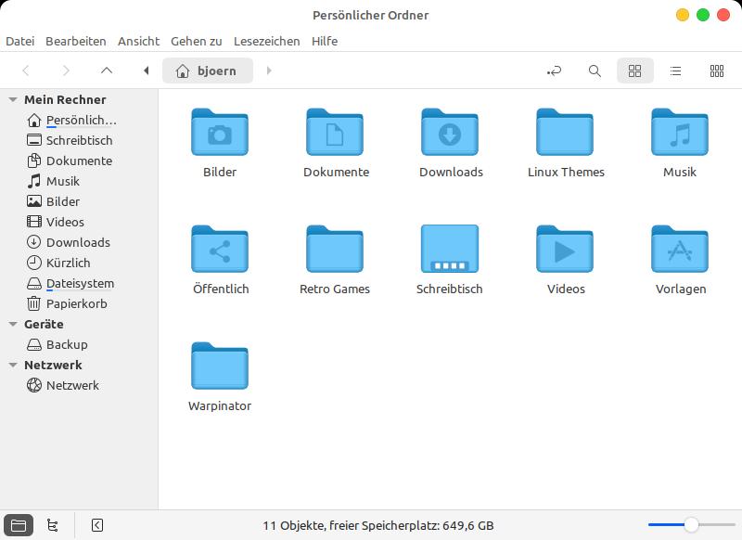Open the Downloads folder icon
The height and width of the screenshot is (540, 742).
tap(450, 133)
